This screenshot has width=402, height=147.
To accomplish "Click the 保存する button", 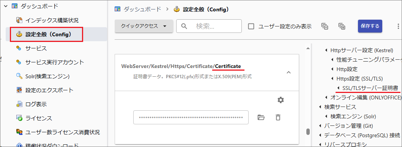I will coord(370,26).
